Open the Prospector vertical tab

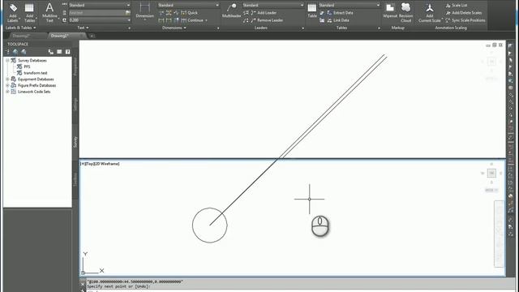click(75, 67)
